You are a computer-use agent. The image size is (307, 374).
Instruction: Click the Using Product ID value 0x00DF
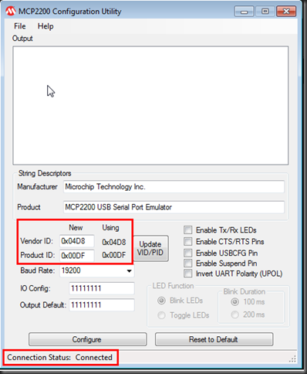(114, 255)
